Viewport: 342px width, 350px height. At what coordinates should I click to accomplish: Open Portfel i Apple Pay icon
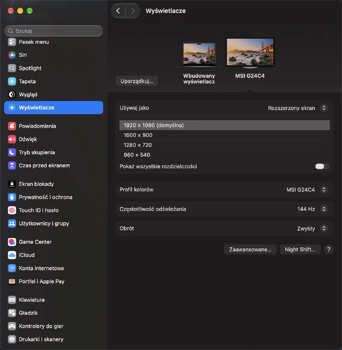(12, 282)
